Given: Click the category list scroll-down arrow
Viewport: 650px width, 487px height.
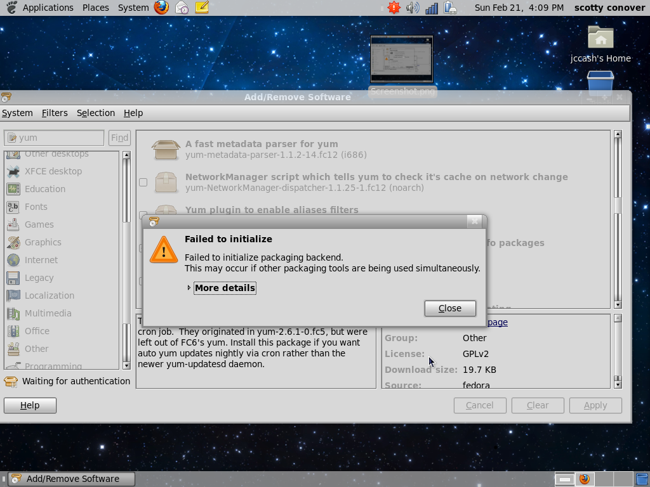Looking at the screenshot, I should pyautogui.click(x=126, y=366).
